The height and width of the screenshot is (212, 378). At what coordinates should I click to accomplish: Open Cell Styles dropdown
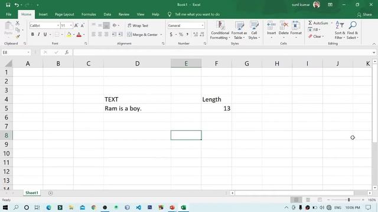coord(254,30)
